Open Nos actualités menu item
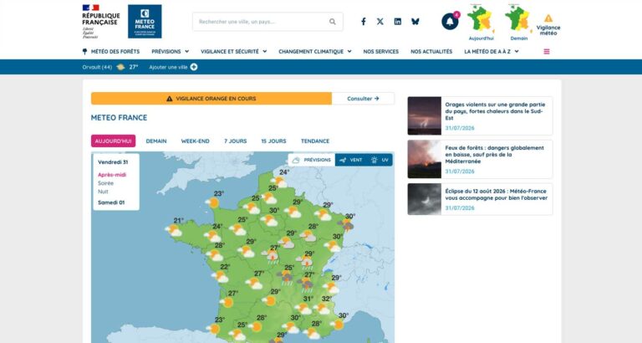Screen dimensions: 642x343 click(x=431, y=52)
